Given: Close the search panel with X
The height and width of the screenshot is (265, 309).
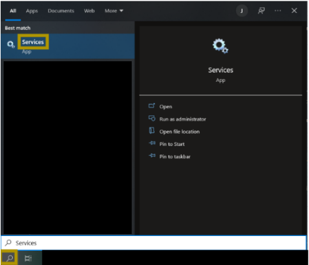Looking at the screenshot, I should tap(294, 11).
